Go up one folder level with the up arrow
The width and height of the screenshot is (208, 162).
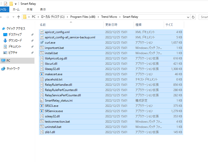[x=18, y=17]
